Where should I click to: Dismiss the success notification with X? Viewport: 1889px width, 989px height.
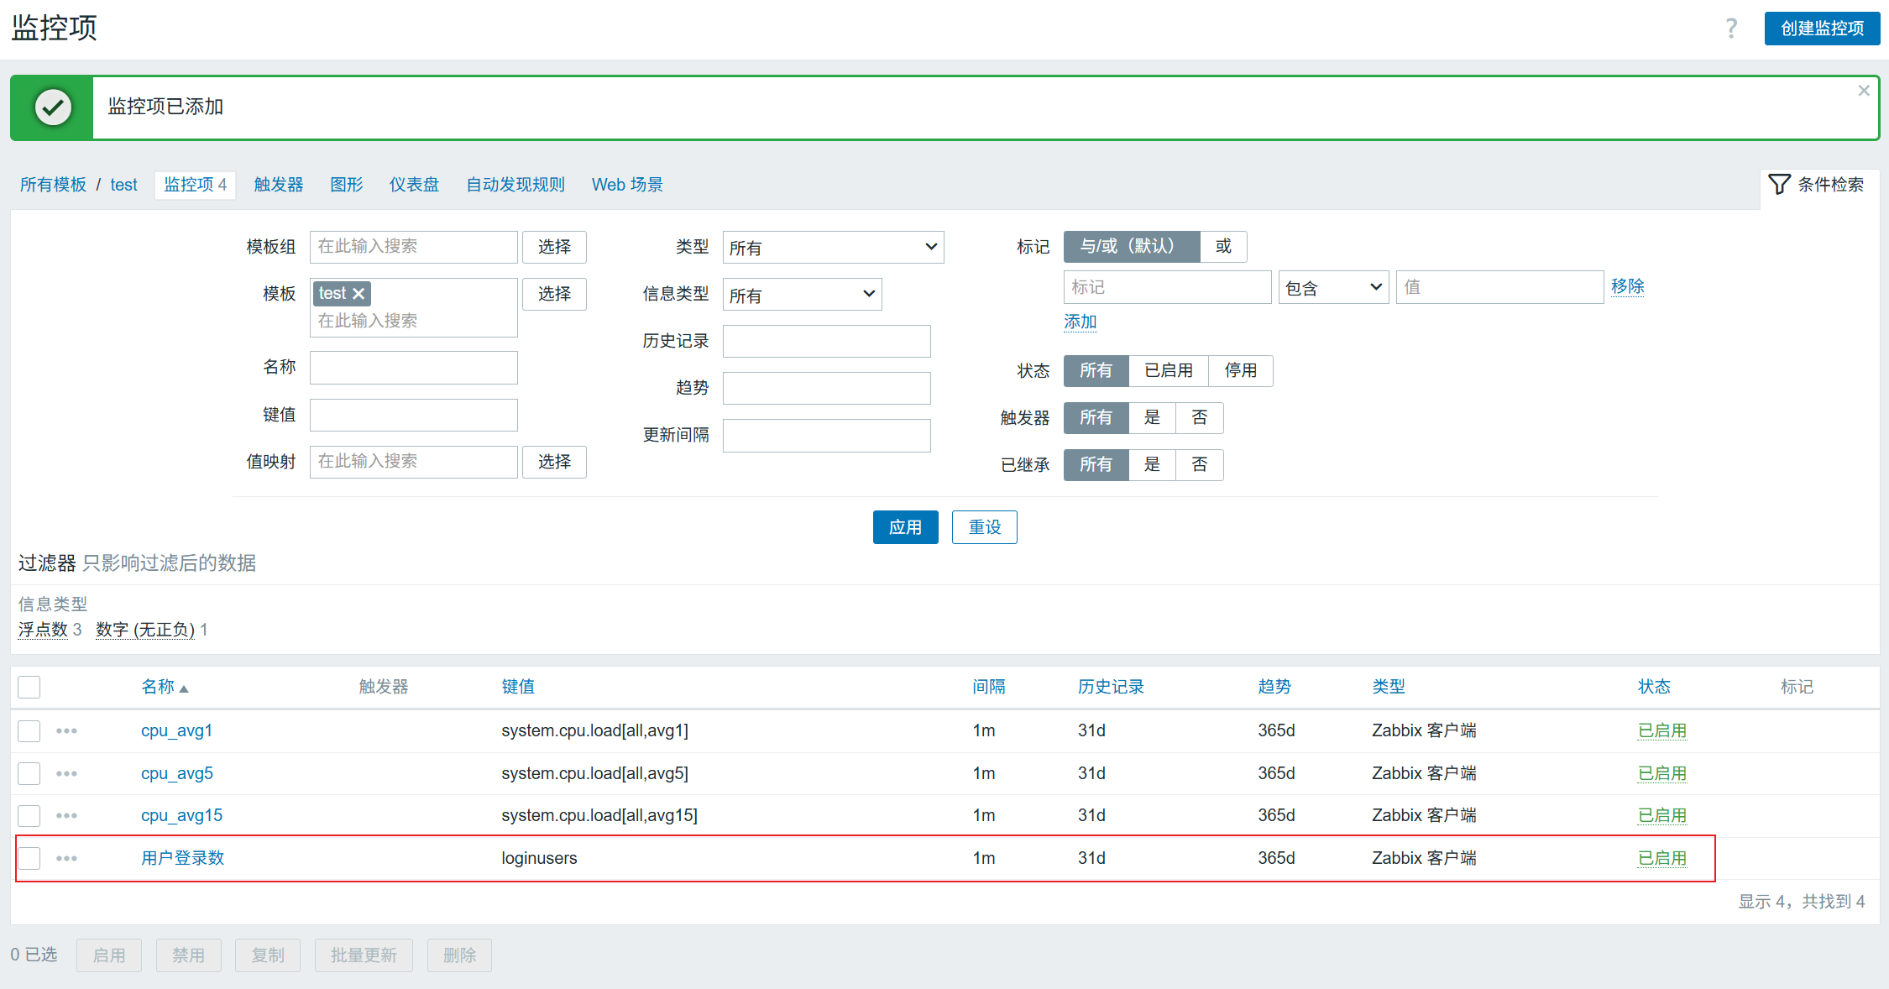[1864, 91]
